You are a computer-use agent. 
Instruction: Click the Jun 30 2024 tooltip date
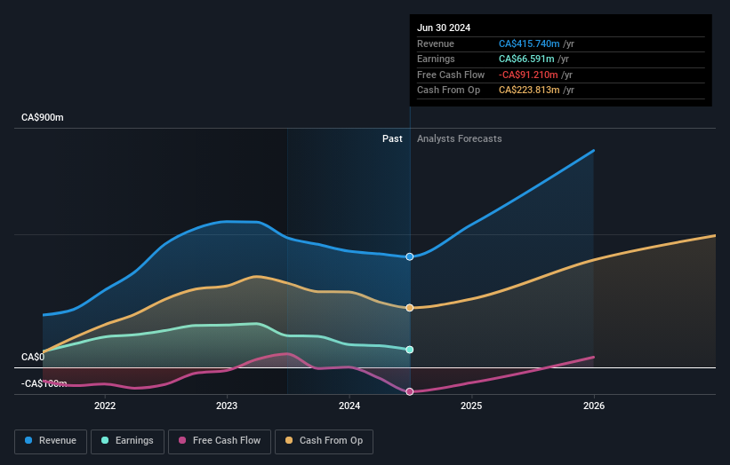point(444,28)
